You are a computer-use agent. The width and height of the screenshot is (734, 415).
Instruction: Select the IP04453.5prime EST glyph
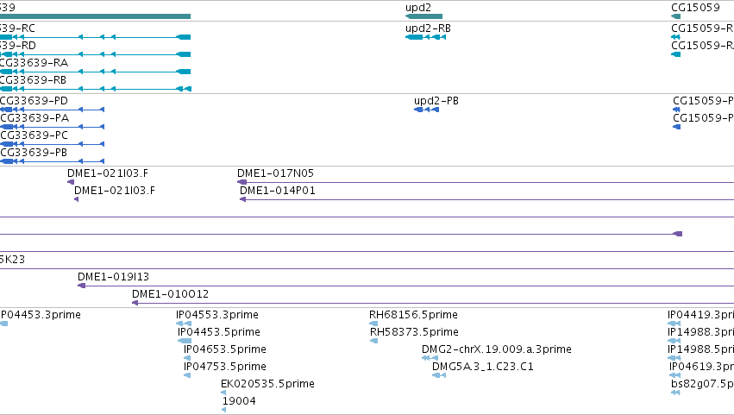(185, 341)
